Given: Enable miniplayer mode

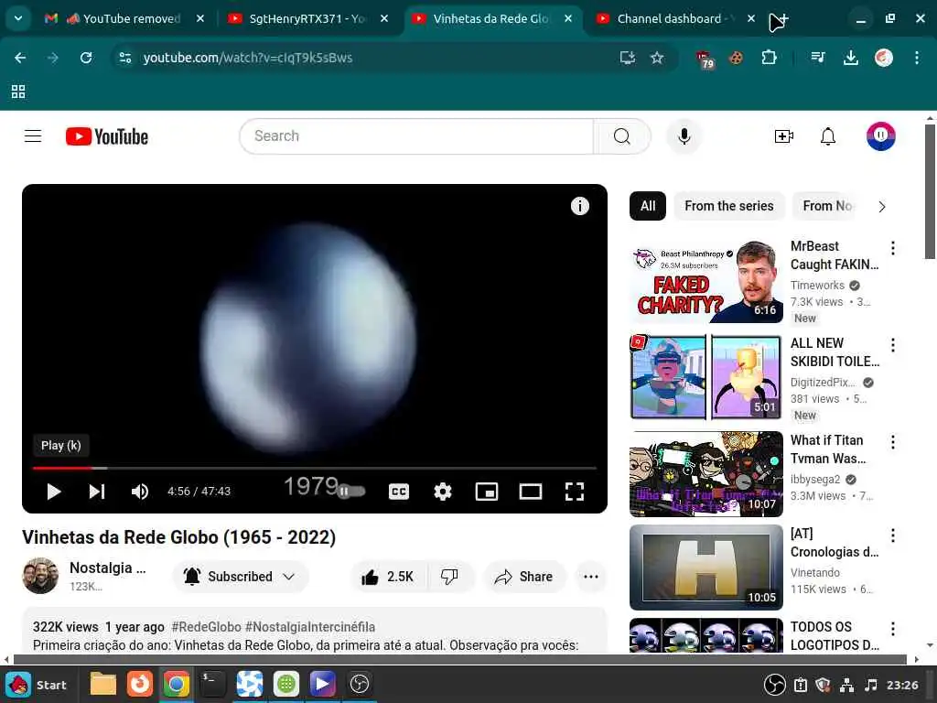Looking at the screenshot, I should [x=487, y=492].
